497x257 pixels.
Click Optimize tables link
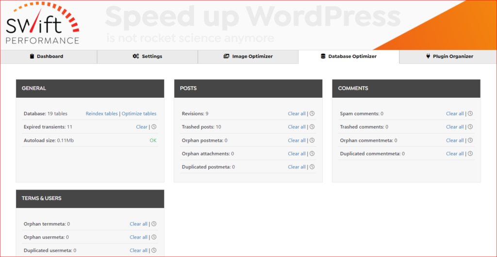(x=139, y=113)
